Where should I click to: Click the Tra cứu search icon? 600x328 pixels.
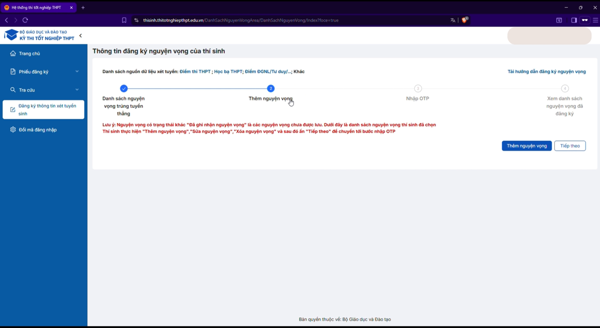click(13, 90)
